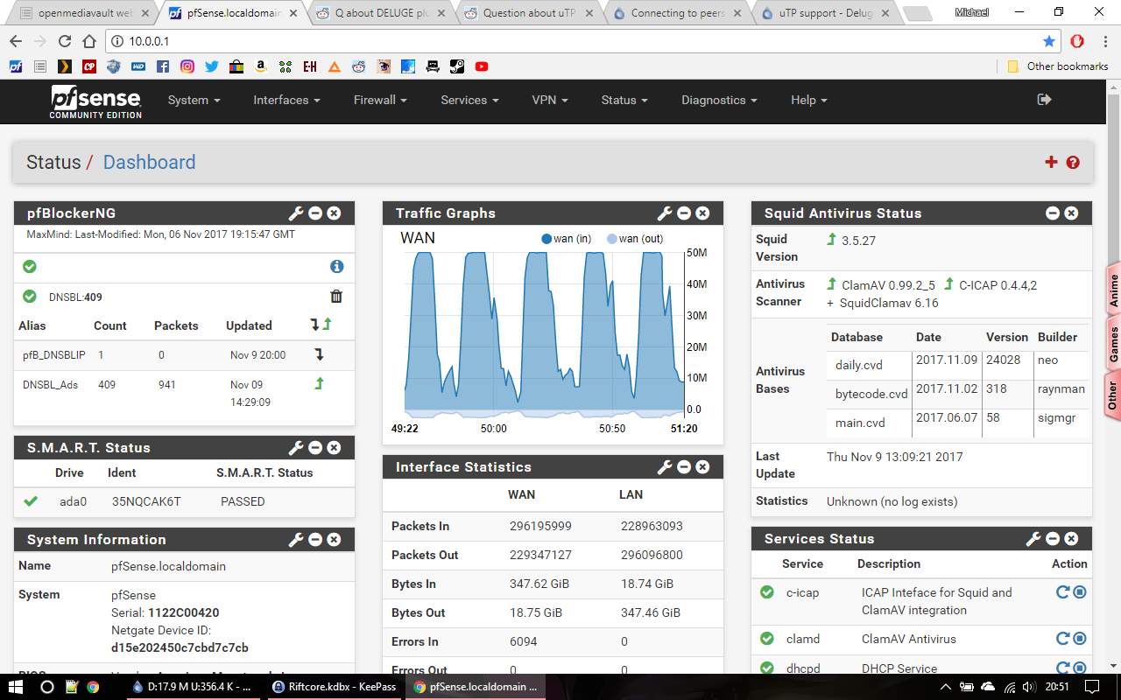Open the Services dropdown menu

click(x=469, y=100)
